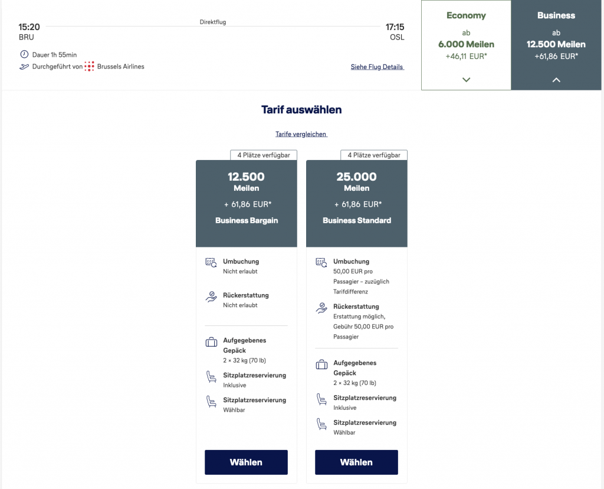Click the Umbuchung icon in Business Standard
This screenshot has height=489, width=604.
point(321,263)
